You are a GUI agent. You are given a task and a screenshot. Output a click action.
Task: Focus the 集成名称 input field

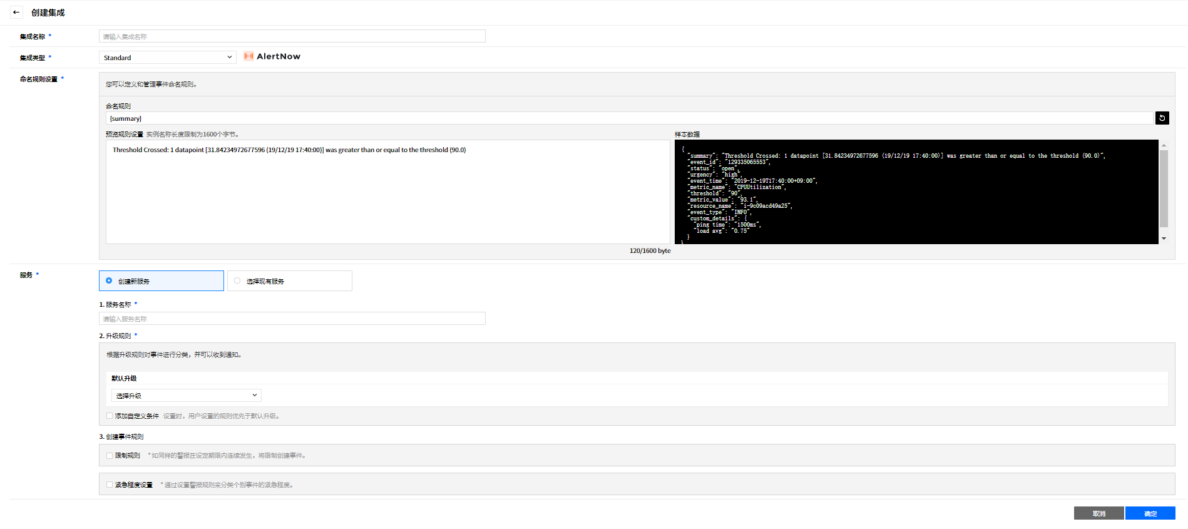pos(292,36)
